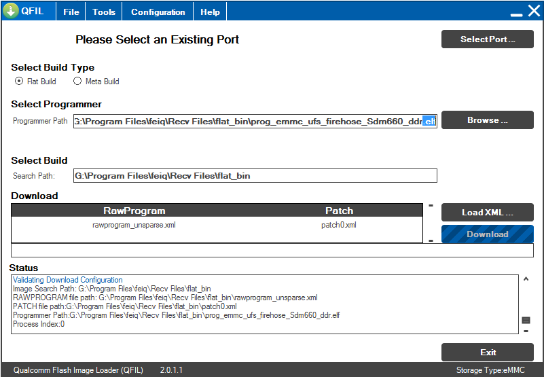This screenshot has height=377, width=544.
Task: Click the Status log scrollbar thumb
Action: [526, 320]
